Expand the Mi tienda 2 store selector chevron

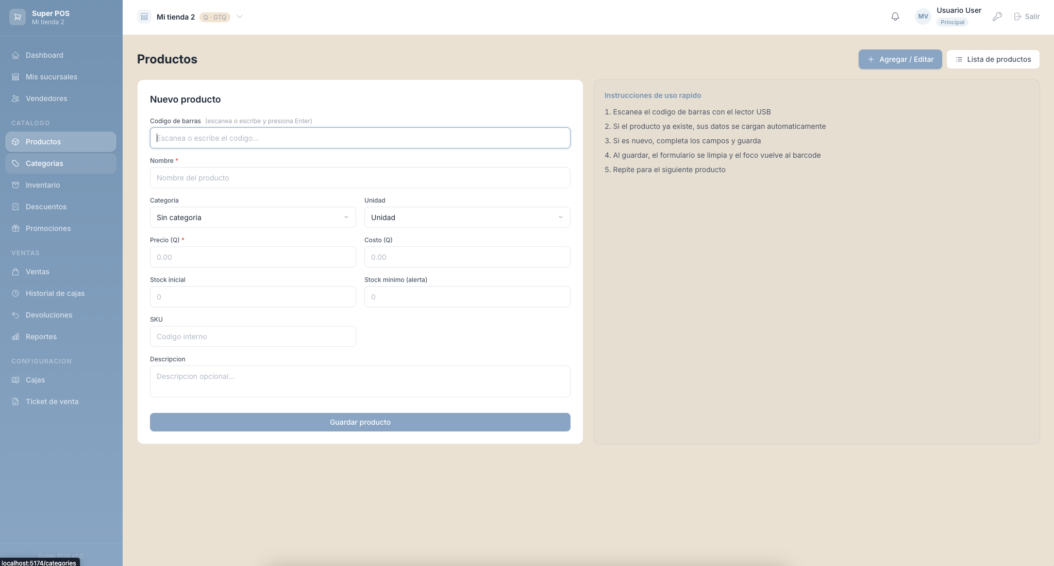(x=240, y=16)
